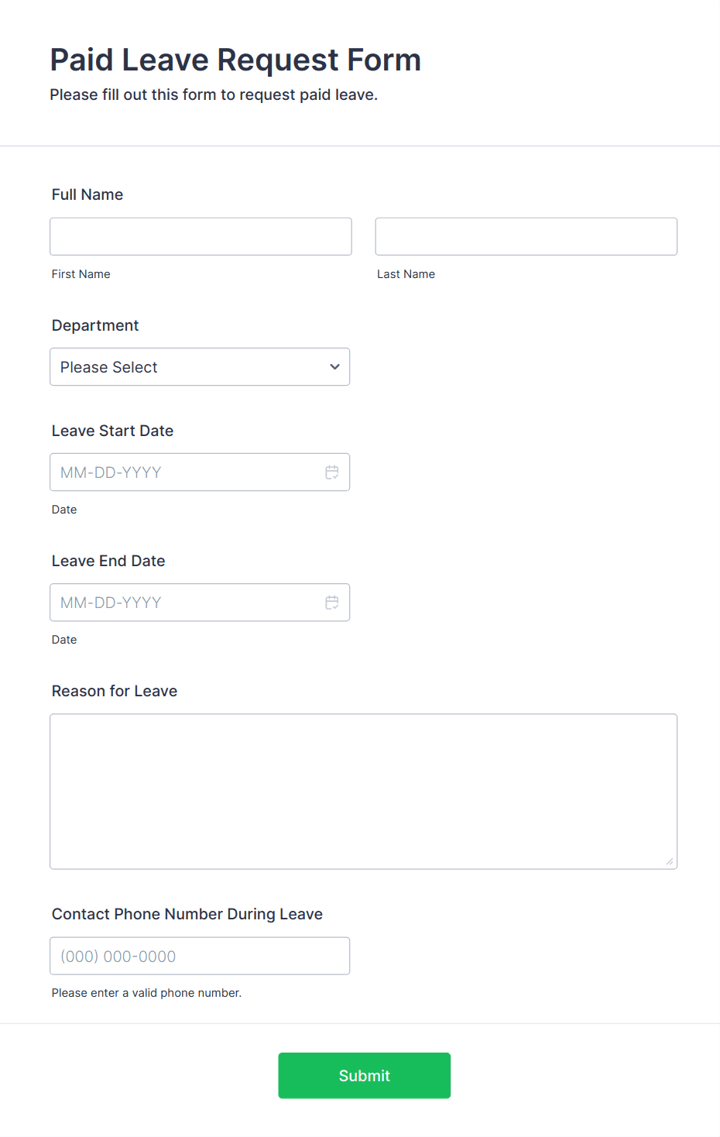Click the Reason for Leave label

115,691
